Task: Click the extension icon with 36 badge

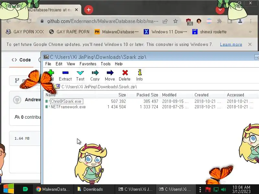Action: point(189,22)
